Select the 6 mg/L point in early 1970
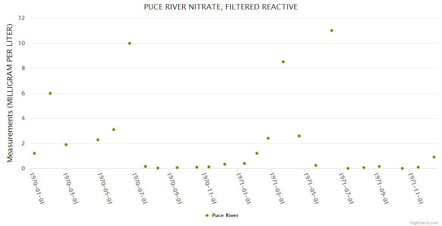This screenshot has height=226, width=442. [x=50, y=93]
